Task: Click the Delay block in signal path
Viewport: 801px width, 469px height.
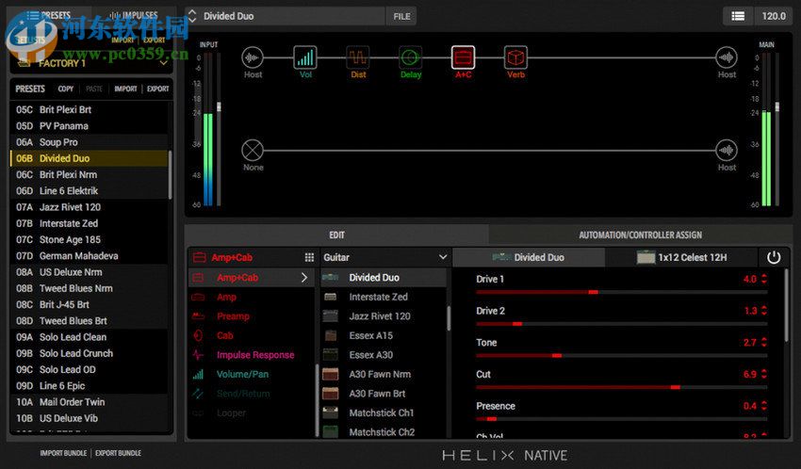Action: click(410, 57)
